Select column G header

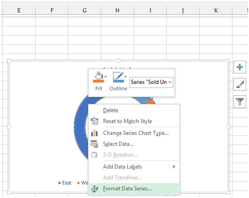[x=85, y=10]
